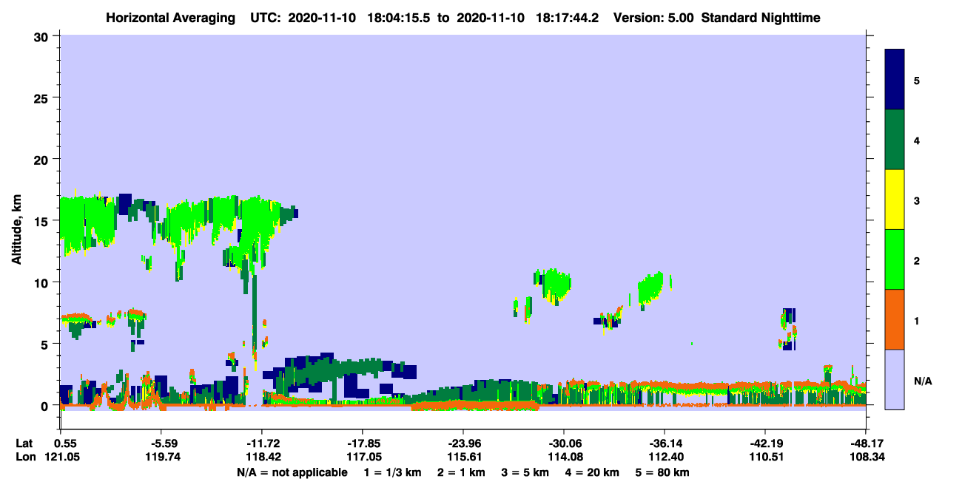Click the lavender N/A colorbar segment
Image resolution: width=962 pixels, height=493 pixels.
click(895, 379)
